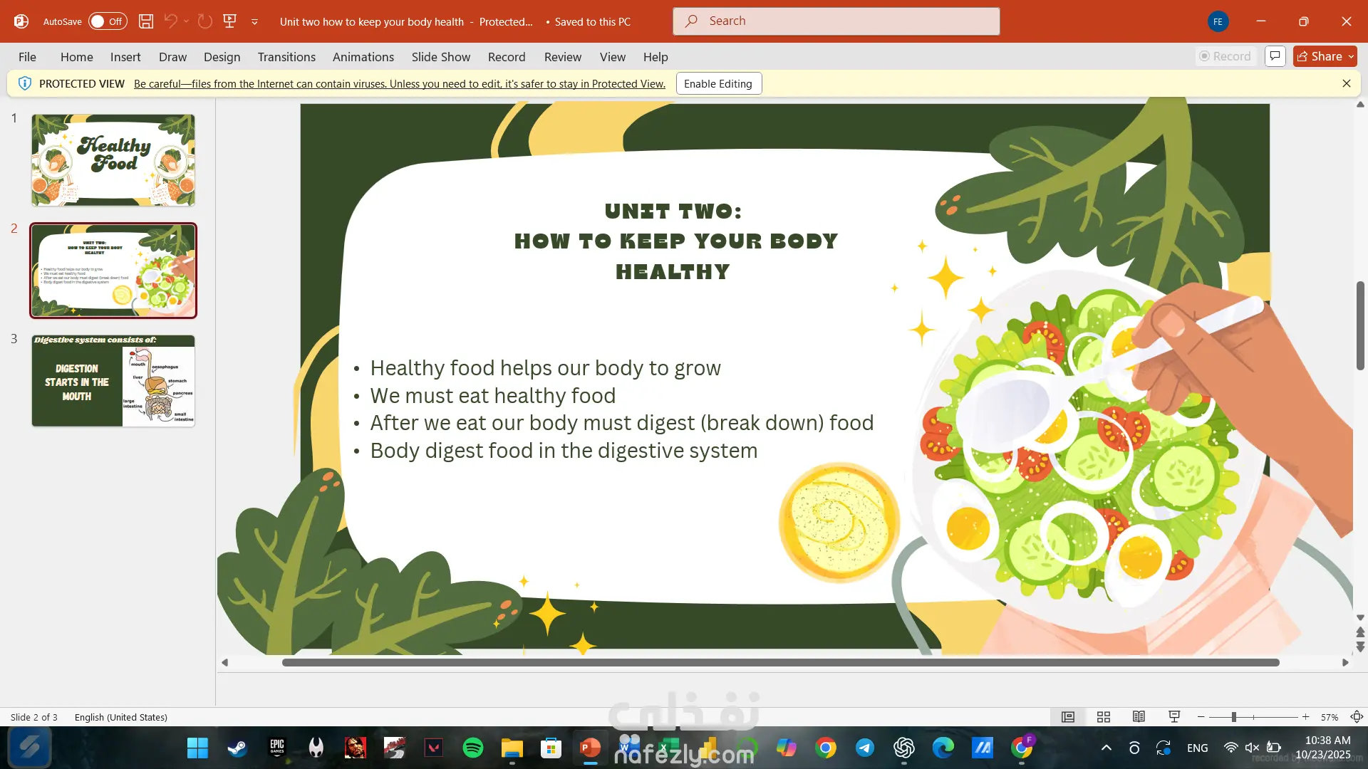Open Spotify from the taskbar
1368x769 pixels.
(x=472, y=748)
